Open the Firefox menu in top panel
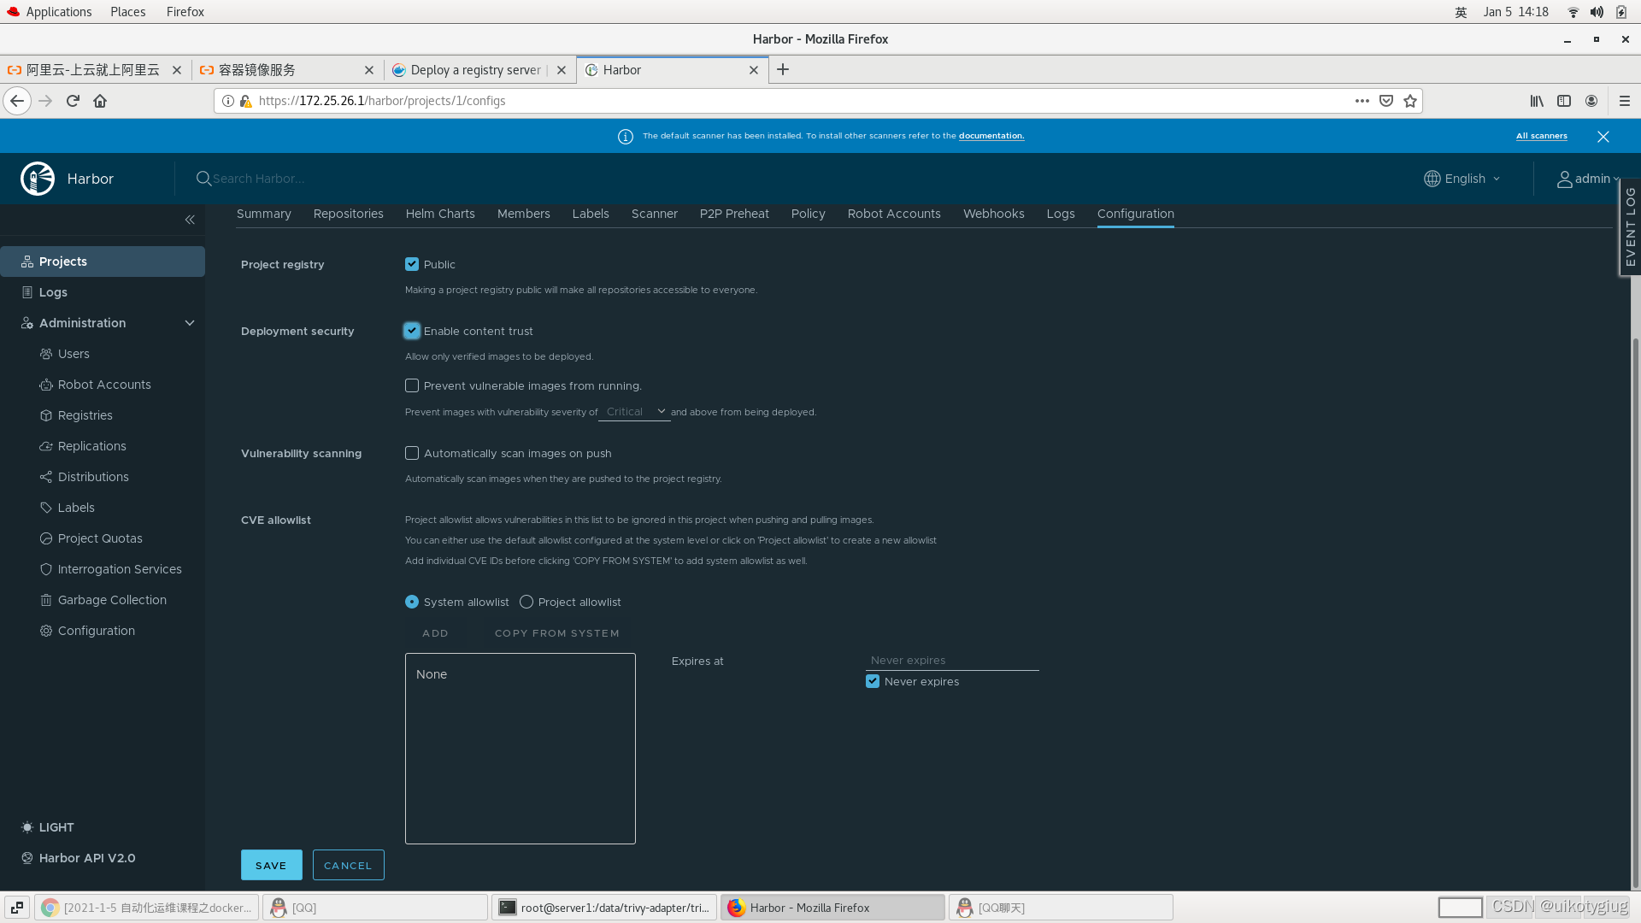This screenshot has height=923, width=1641. tap(185, 12)
